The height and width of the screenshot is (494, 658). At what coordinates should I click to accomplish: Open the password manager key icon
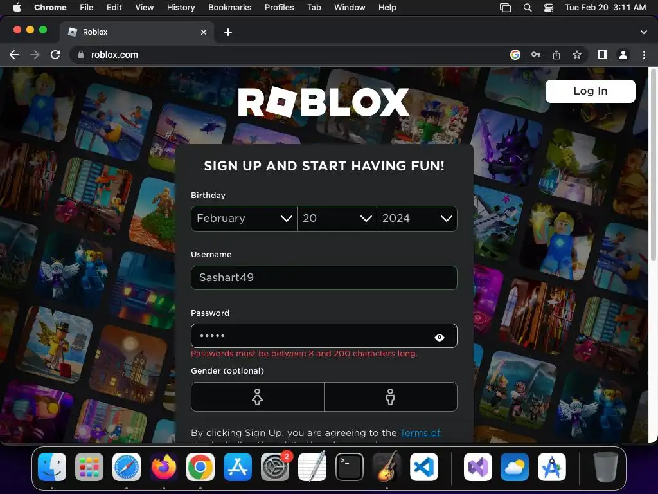point(536,55)
